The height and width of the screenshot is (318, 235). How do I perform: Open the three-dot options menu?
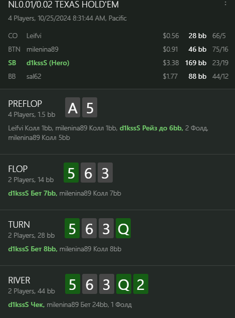coord(225,3)
